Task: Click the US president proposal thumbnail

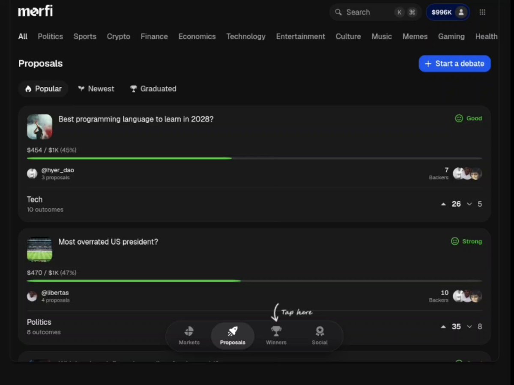Action: tap(39, 249)
